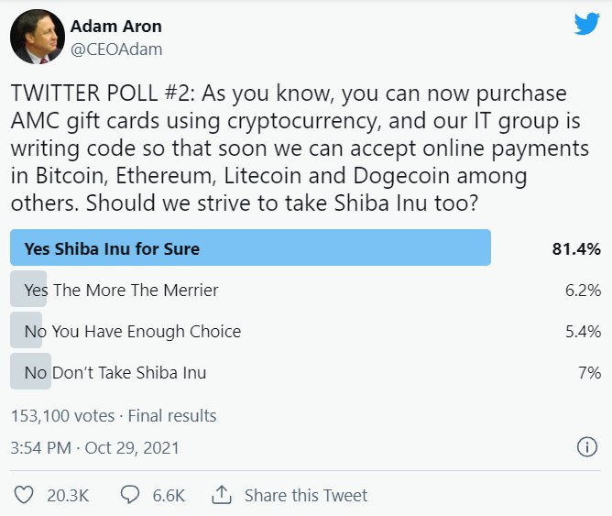
Task: Click the 3:54 PM Oct 29, 2021 timestamp
Action: (95, 448)
